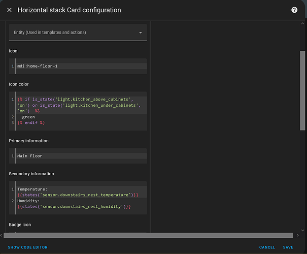Click the vertical scrollbar thumb on right
This screenshot has width=307, height=254.
(x=303, y=91)
